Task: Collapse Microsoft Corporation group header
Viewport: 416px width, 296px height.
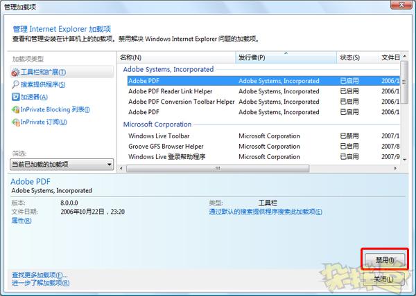Action: coord(157,124)
